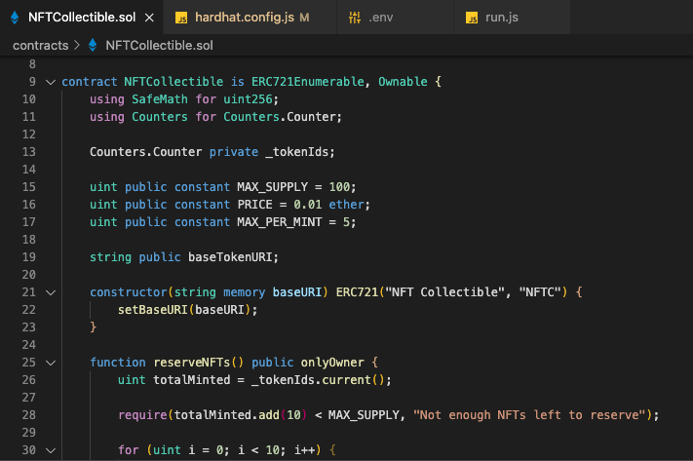
Task: Open the run.js tab
Action: 512,18
